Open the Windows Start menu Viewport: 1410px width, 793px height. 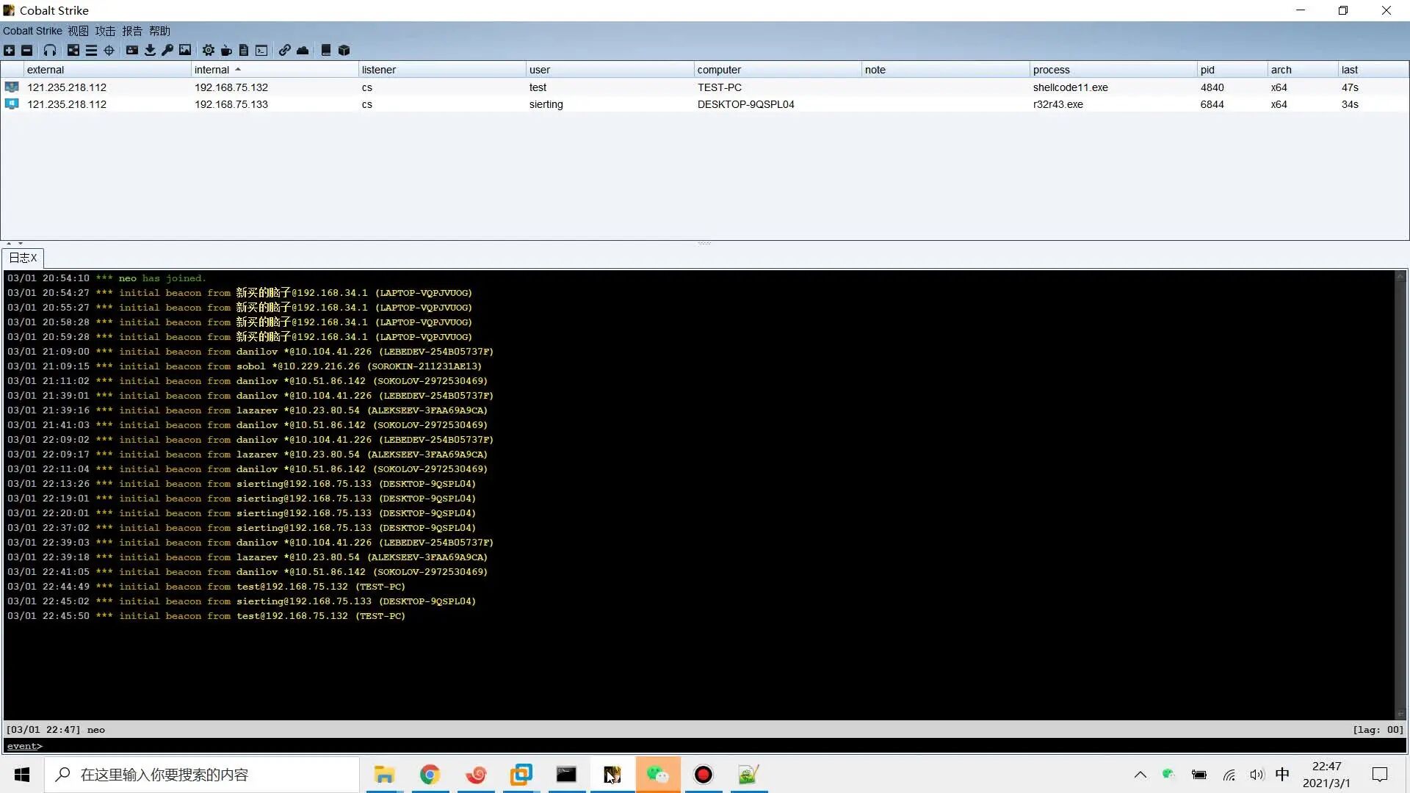[x=22, y=775]
